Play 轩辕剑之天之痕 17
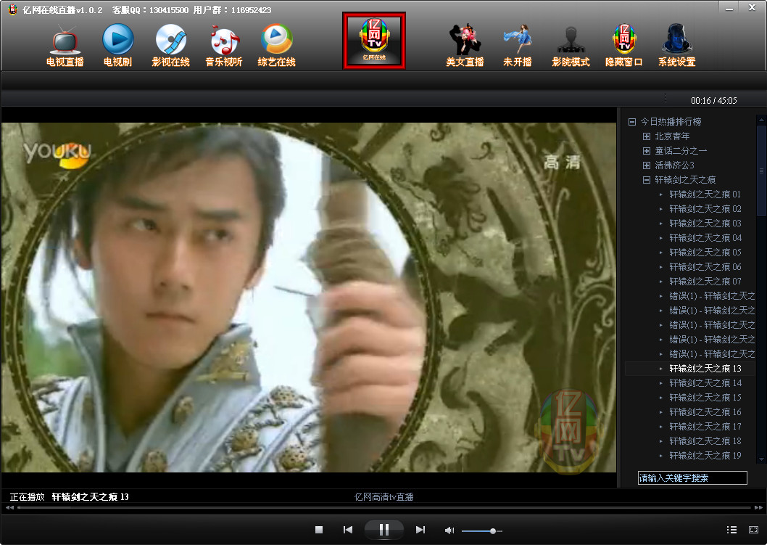 click(705, 427)
